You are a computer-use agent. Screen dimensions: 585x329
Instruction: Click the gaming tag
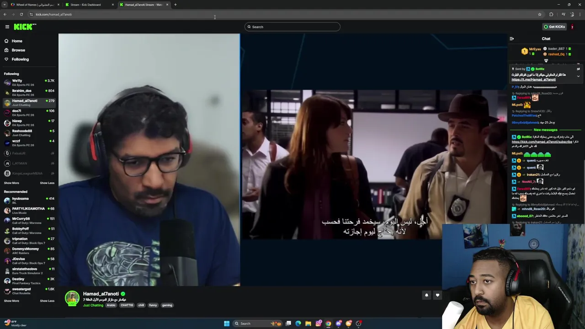pyautogui.click(x=167, y=305)
